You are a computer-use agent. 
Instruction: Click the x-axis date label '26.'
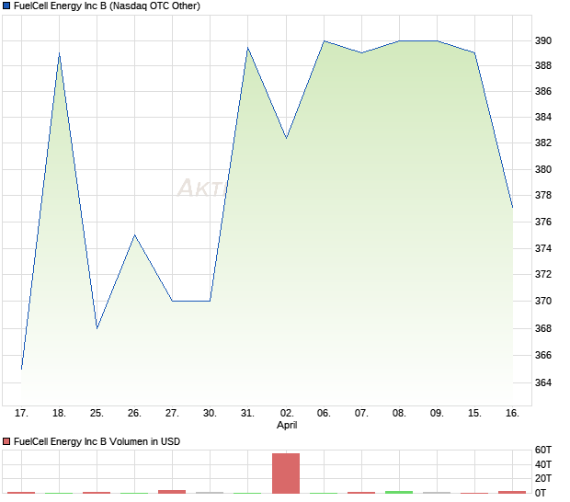point(134,414)
